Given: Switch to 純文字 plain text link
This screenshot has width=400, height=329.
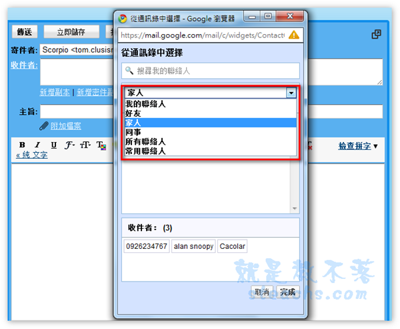Looking at the screenshot, I should (x=32, y=155).
